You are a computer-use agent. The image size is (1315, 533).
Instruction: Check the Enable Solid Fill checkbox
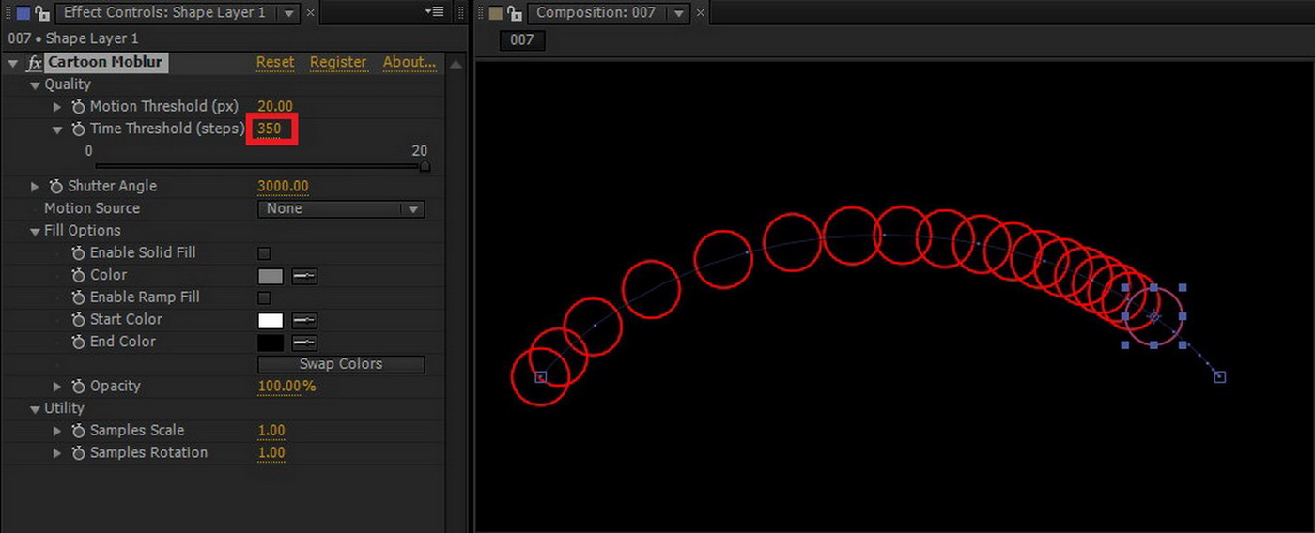[x=264, y=253]
